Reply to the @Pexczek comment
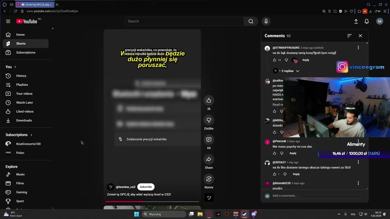Screen dimensions: 390x219 (293, 153)
